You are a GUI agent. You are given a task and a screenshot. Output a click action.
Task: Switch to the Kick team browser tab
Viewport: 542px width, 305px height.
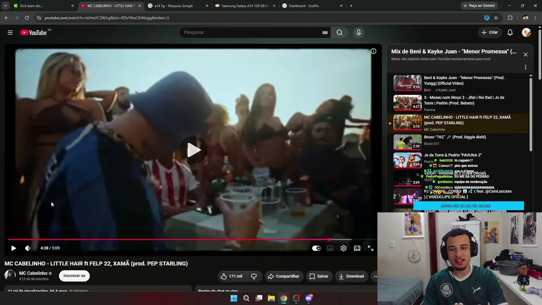[x=44, y=6]
